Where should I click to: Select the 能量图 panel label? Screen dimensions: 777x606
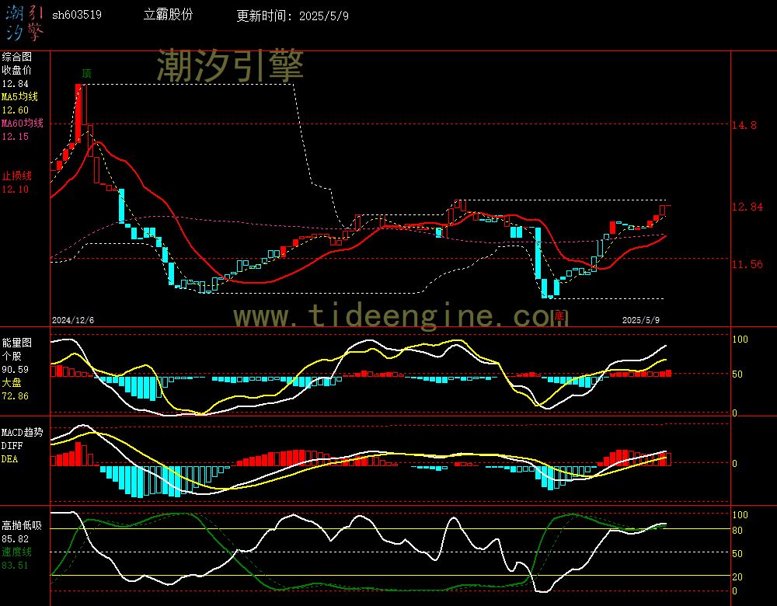click(16, 343)
